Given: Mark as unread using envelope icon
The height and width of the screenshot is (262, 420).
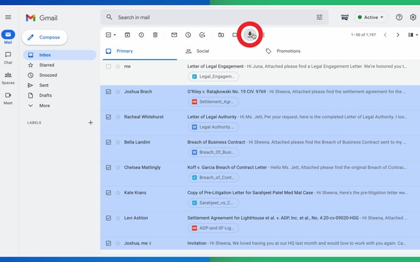Looking at the screenshot, I should pos(174,35).
